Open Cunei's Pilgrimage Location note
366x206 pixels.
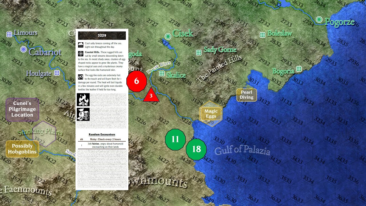22,109
